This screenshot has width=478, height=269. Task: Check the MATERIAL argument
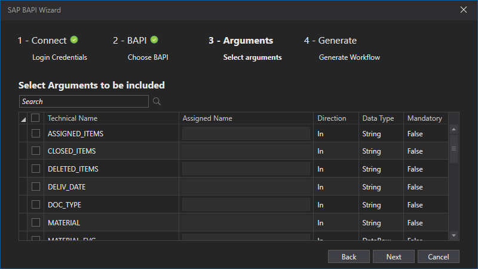pyautogui.click(x=36, y=222)
